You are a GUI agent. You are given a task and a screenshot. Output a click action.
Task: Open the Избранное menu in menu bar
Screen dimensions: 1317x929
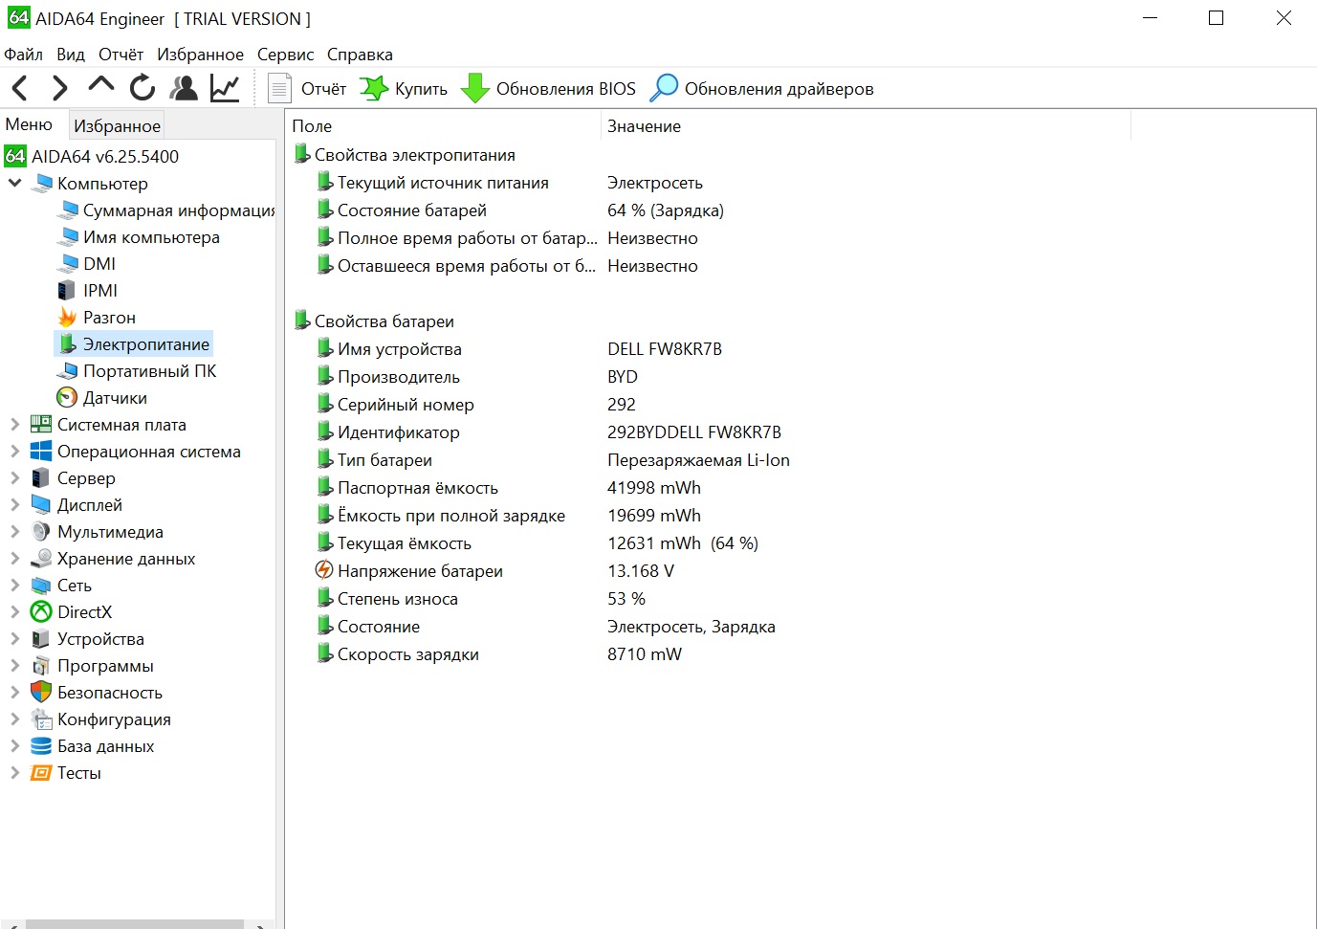tap(200, 55)
